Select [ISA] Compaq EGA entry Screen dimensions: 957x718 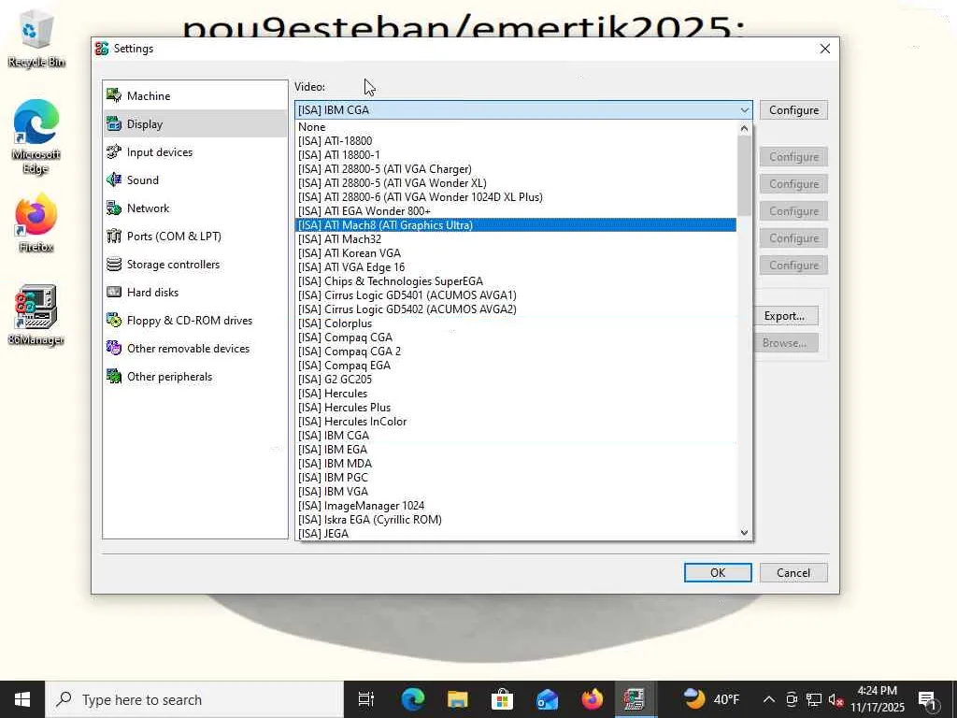pos(516,366)
